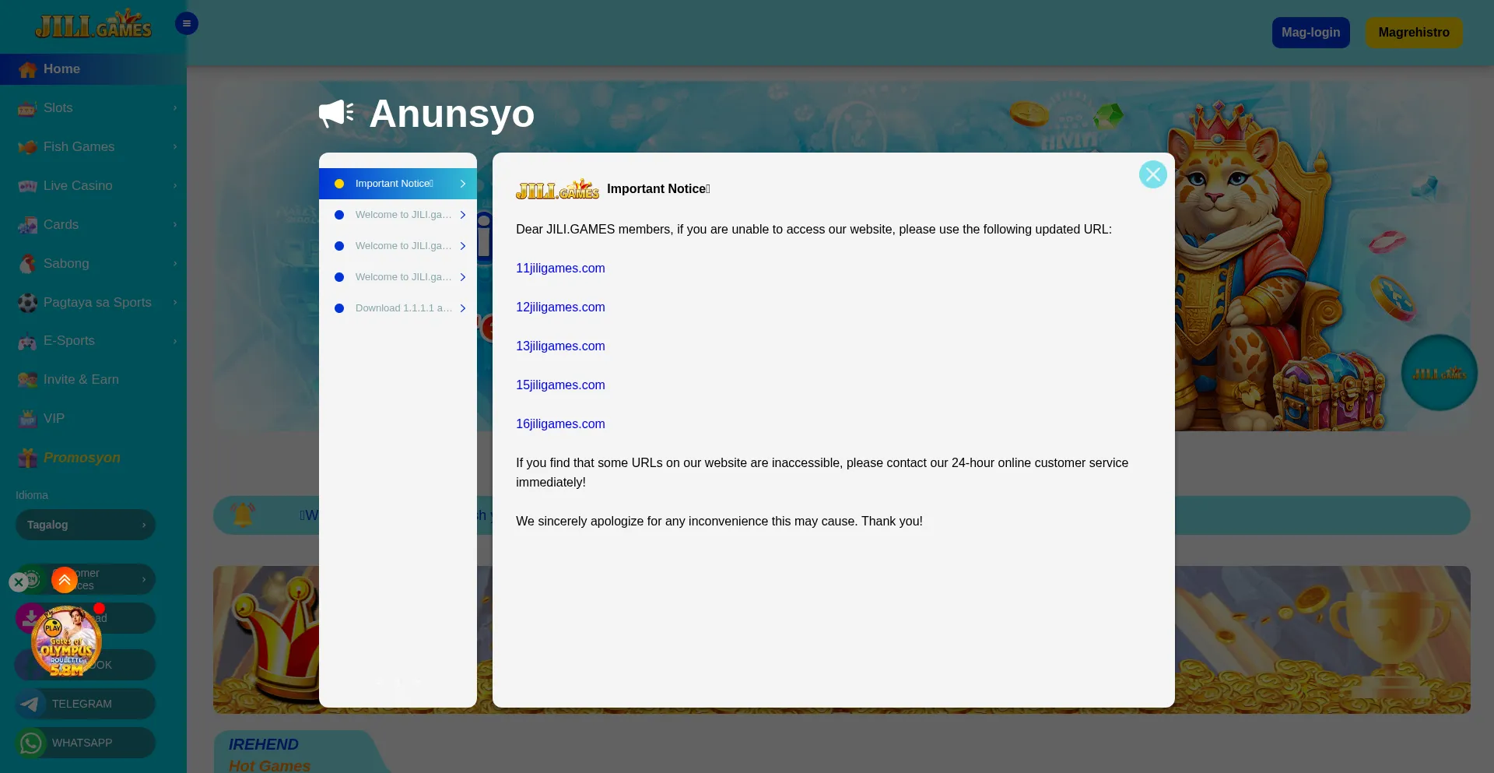
Task: Click the Live Casino icon
Action: tap(28, 186)
